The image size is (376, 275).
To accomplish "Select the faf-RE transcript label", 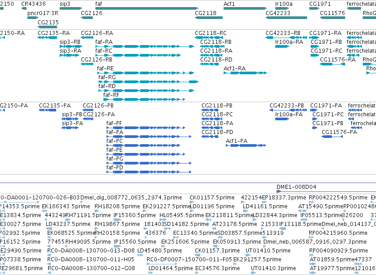I will coord(105,69).
